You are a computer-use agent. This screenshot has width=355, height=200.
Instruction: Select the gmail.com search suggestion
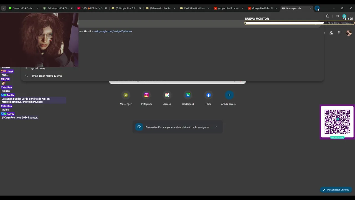coord(173,68)
